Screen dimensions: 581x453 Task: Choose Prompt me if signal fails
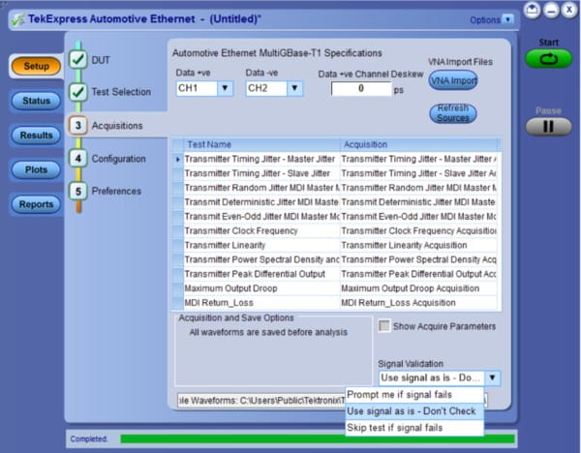[x=414, y=395]
